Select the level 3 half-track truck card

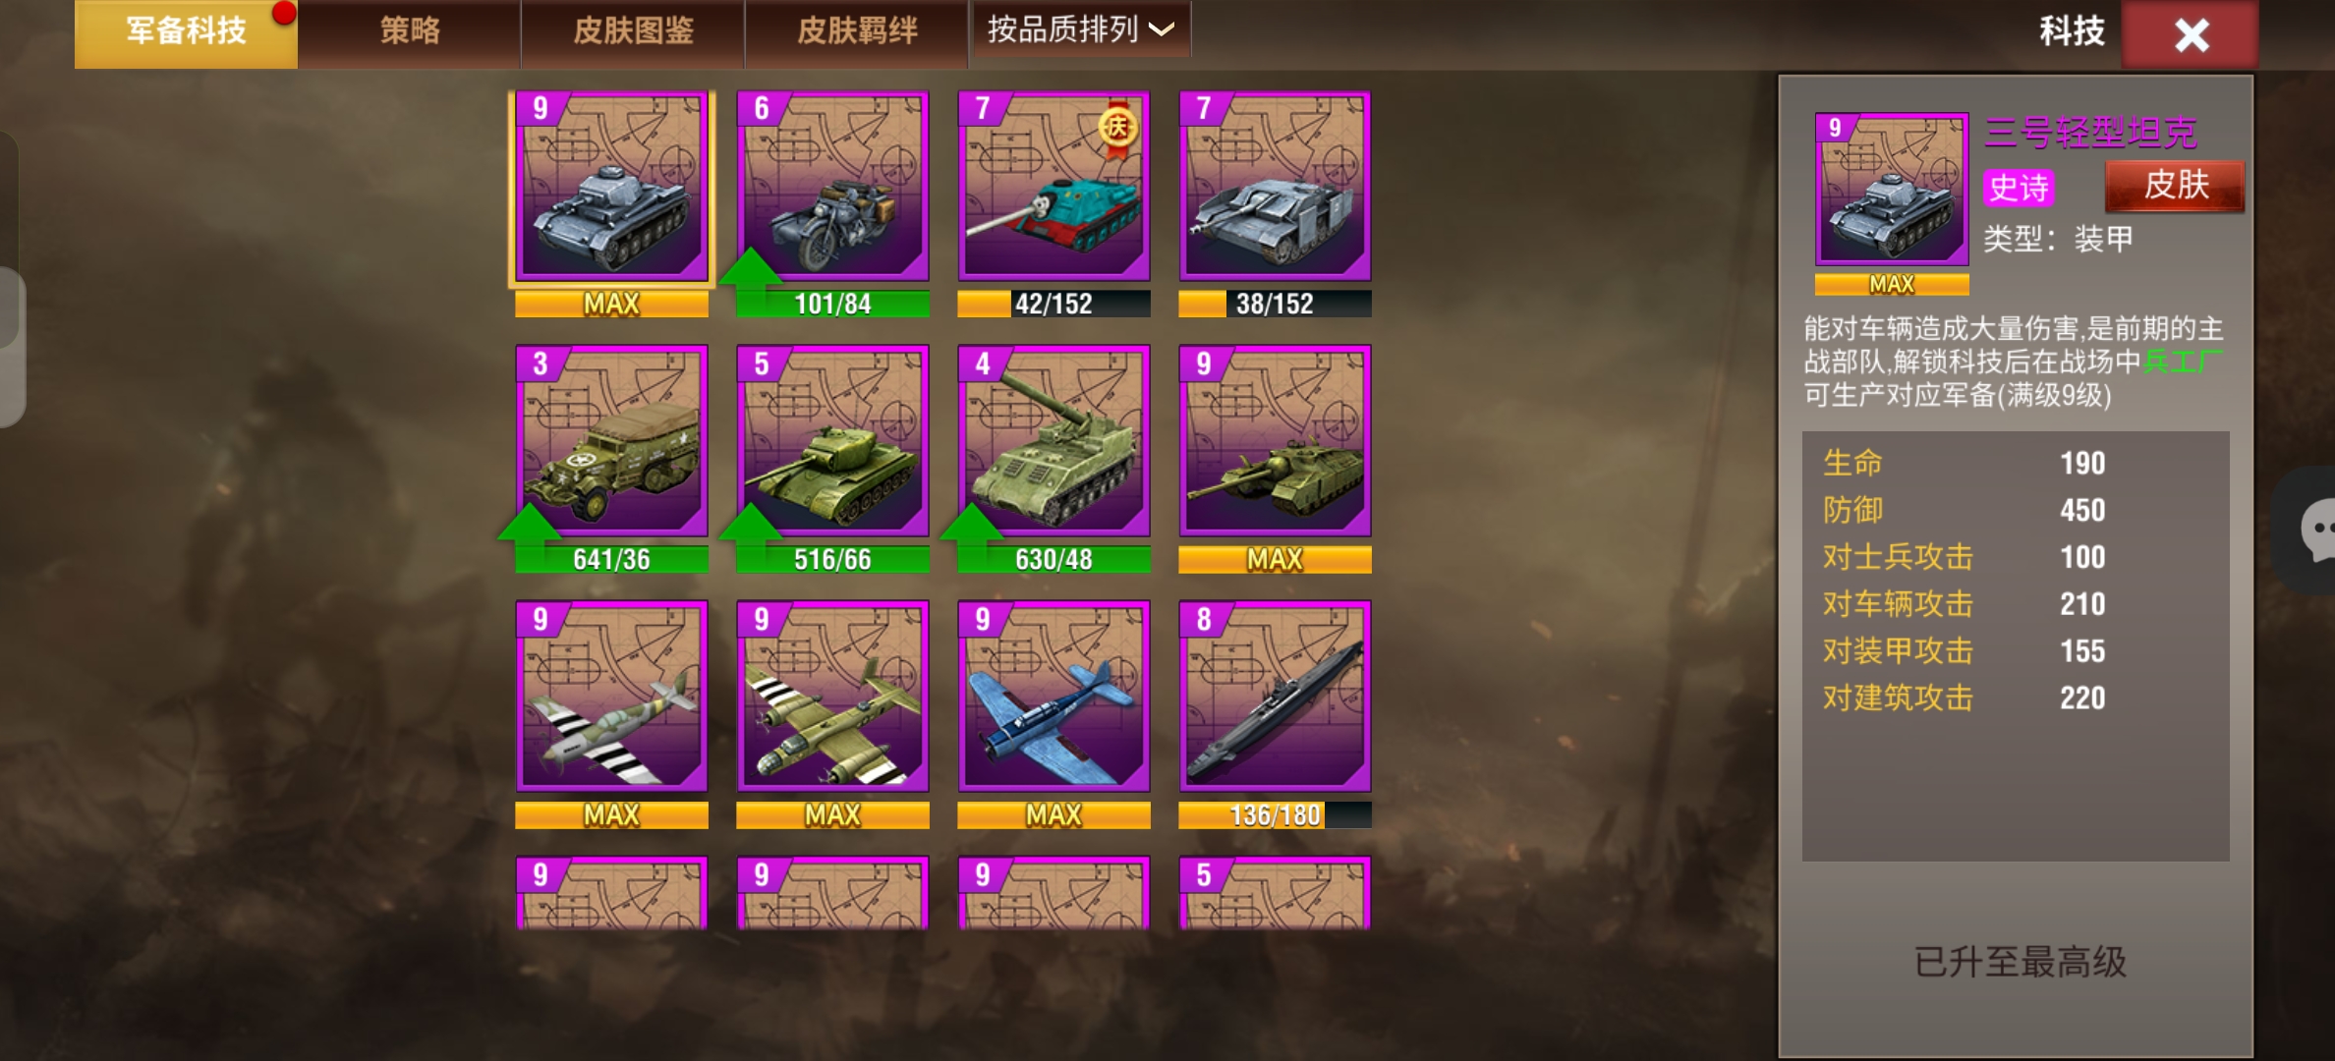pos(611,441)
